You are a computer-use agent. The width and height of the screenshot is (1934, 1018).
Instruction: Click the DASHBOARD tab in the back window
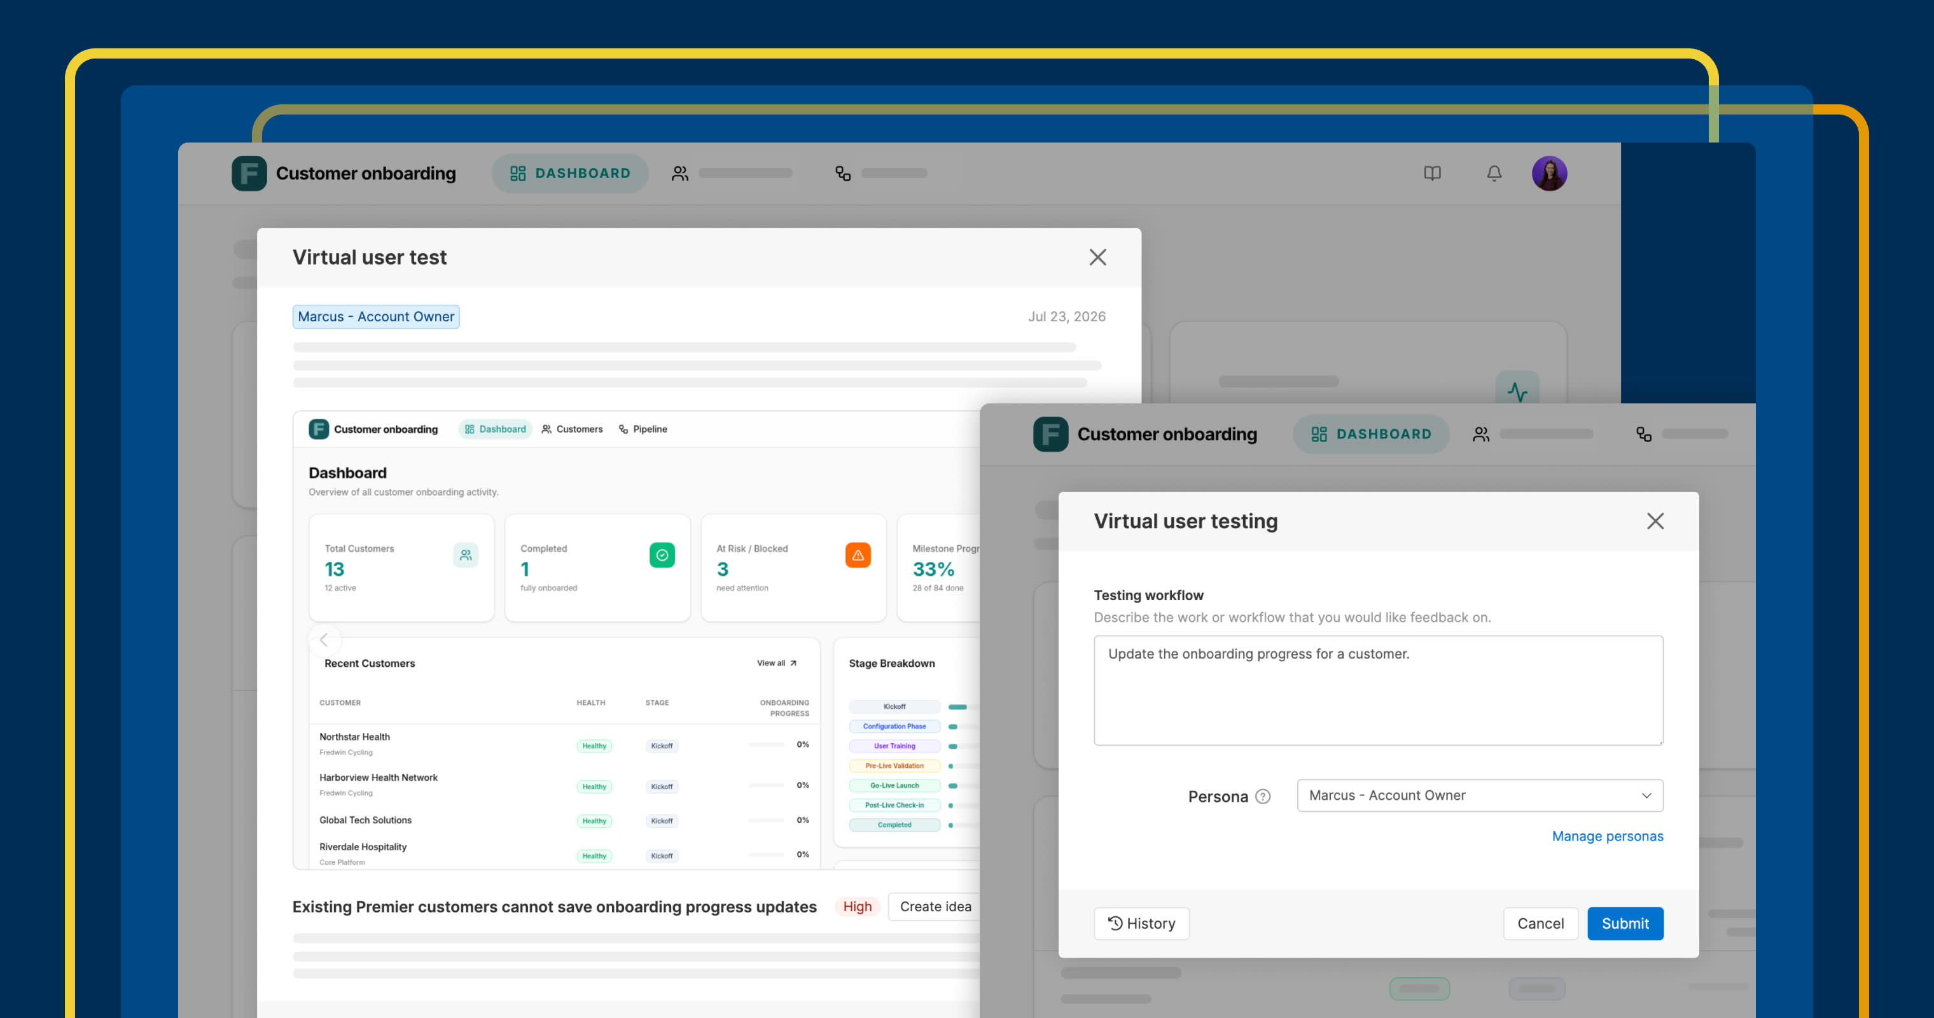(x=570, y=174)
